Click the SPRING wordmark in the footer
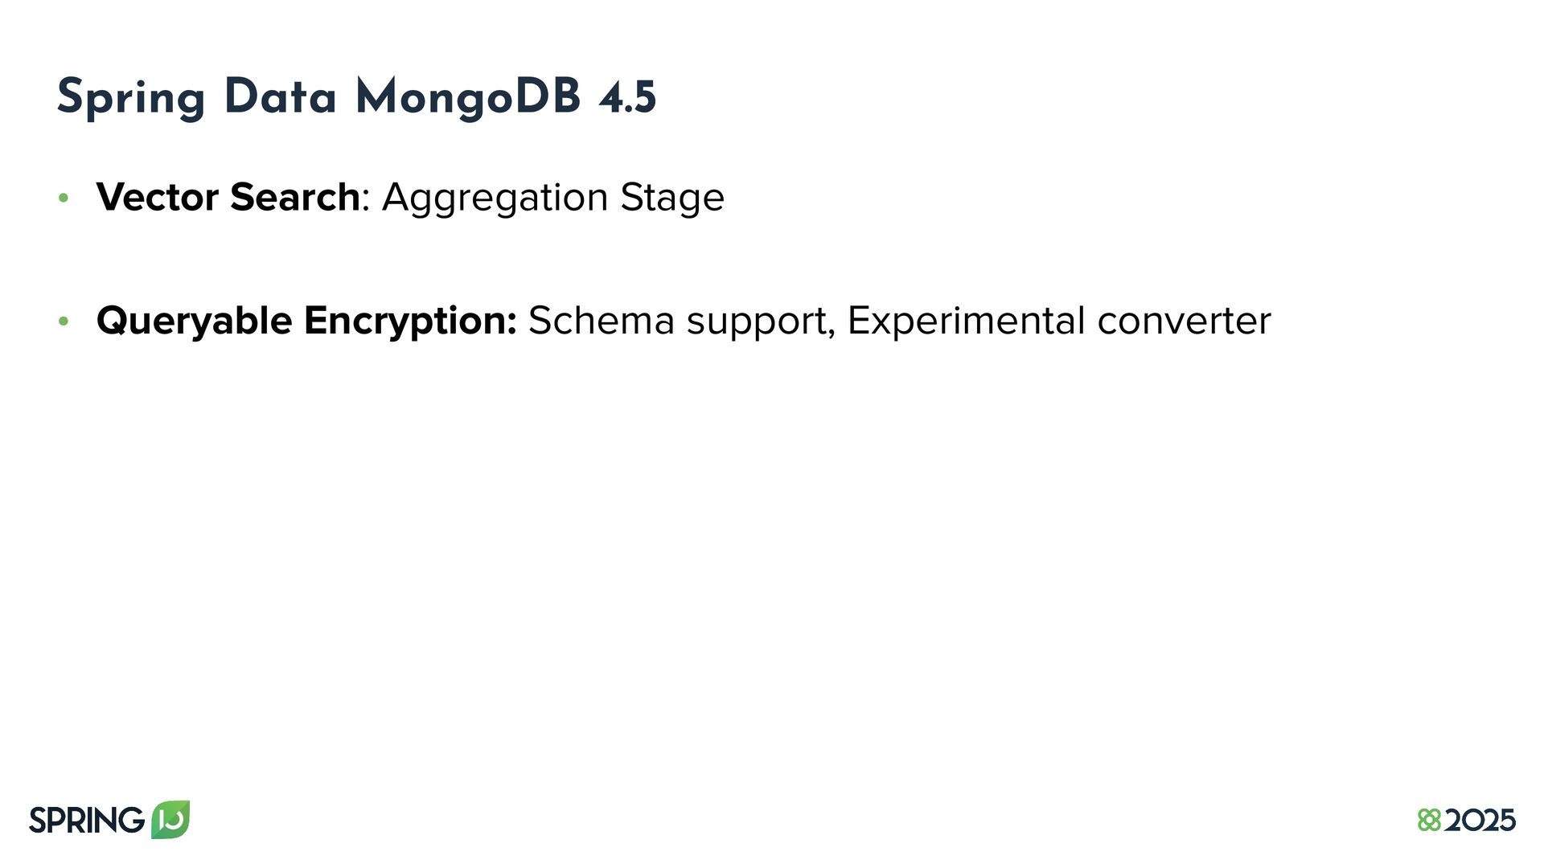 click(x=87, y=821)
